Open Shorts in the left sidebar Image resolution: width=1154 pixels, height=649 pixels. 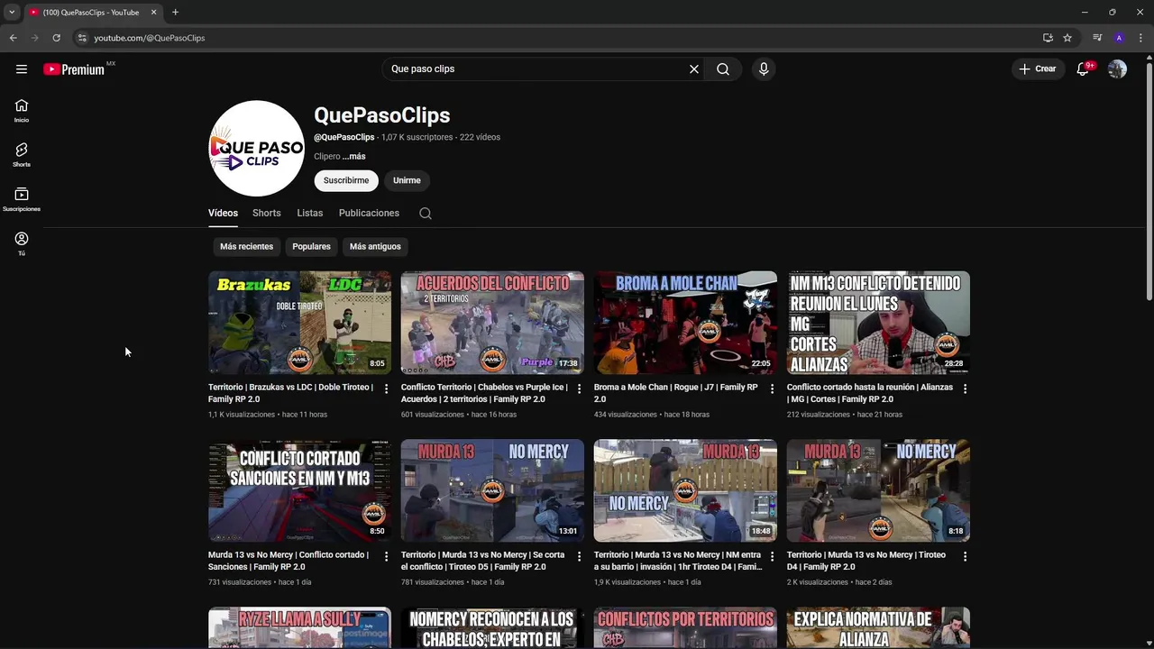coord(22,155)
